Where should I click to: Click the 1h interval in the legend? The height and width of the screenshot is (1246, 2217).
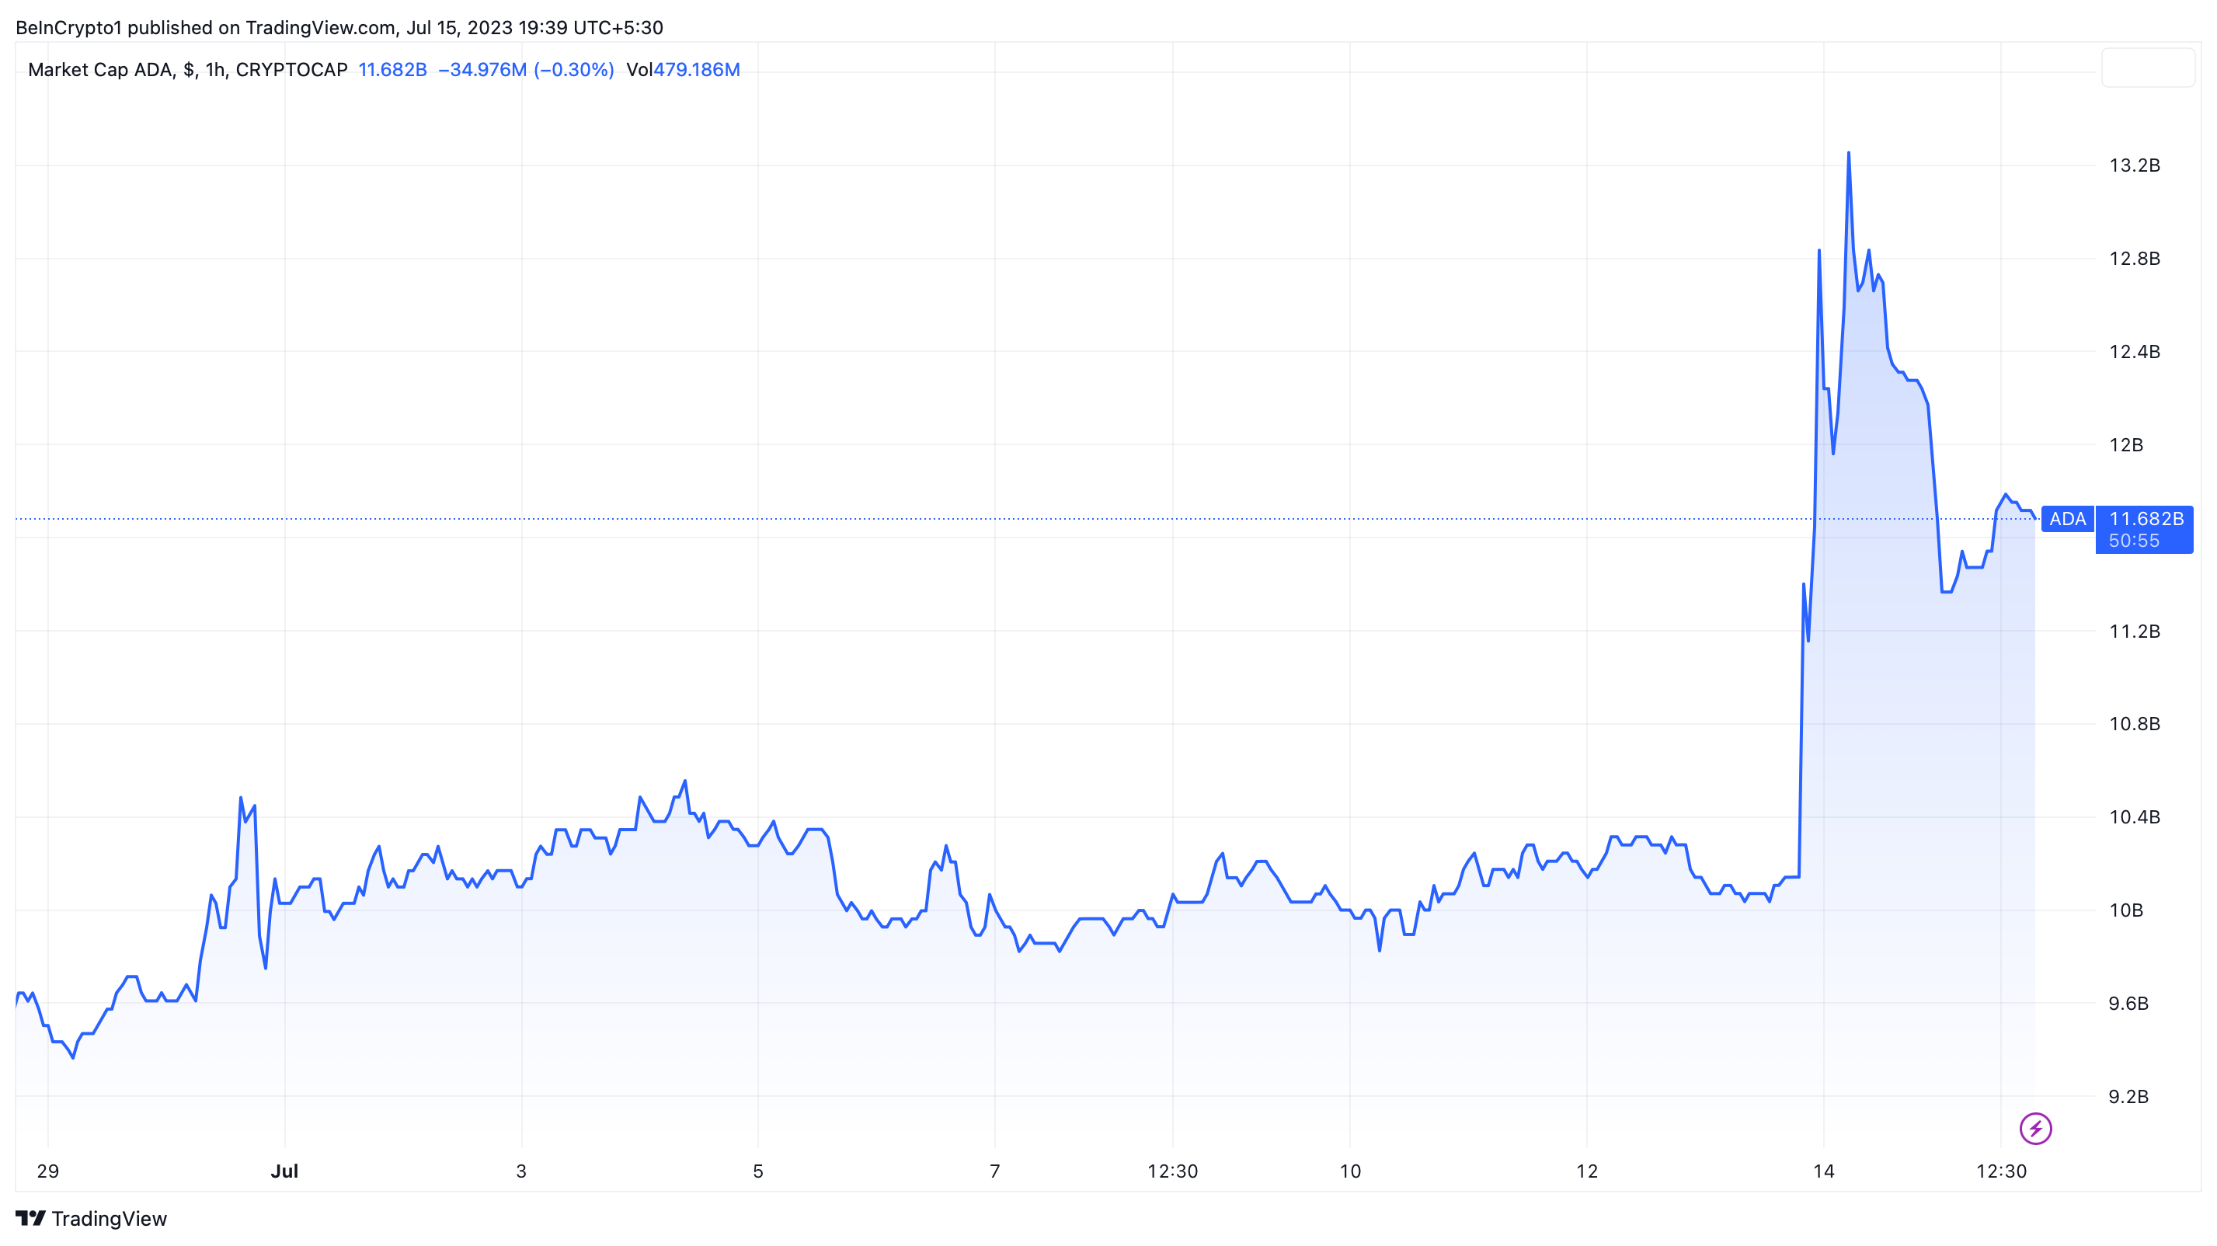pyautogui.click(x=215, y=70)
